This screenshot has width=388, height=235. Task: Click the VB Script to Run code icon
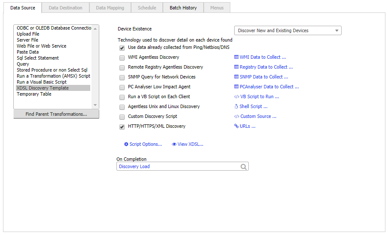(237, 97)
